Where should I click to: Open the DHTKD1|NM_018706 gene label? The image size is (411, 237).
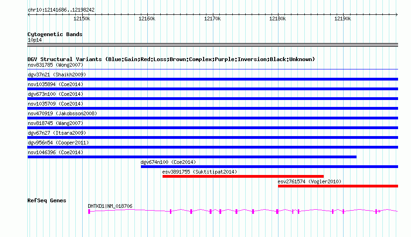(x=110, y=206)
